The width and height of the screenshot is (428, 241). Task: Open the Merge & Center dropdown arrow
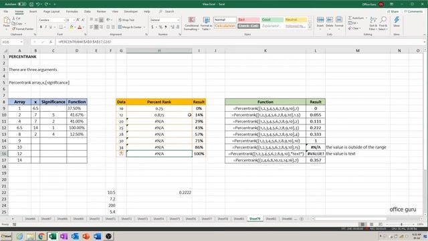pos(144,27)
